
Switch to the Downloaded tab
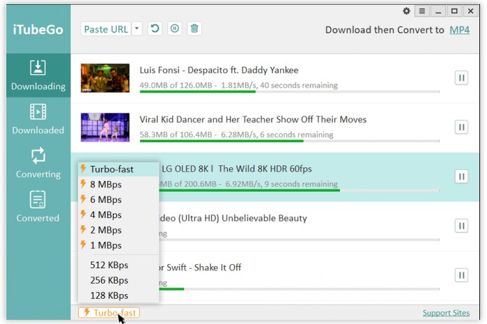38,119
